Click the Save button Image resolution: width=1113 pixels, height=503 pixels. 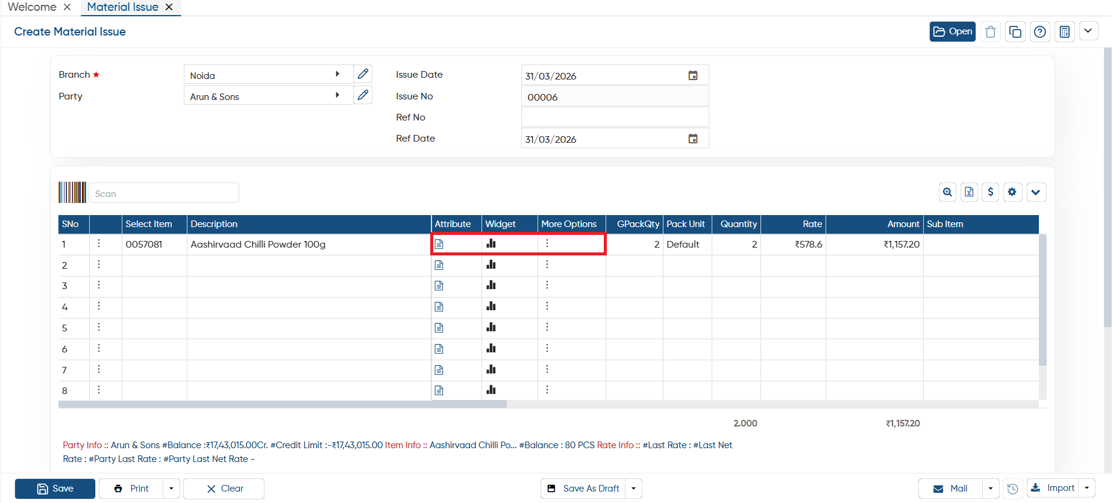pyautogui.click(x=55, y=489)
